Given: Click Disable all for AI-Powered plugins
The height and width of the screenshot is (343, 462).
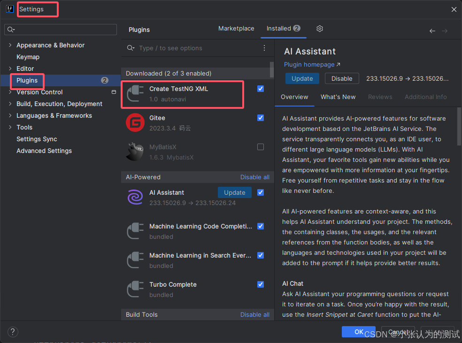Looking at the screenshot, I should pyautogui.click(x=254, y=177).
